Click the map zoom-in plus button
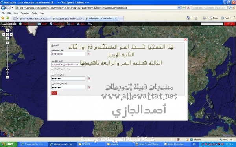 pyautogui.click(x=7, y=43)
